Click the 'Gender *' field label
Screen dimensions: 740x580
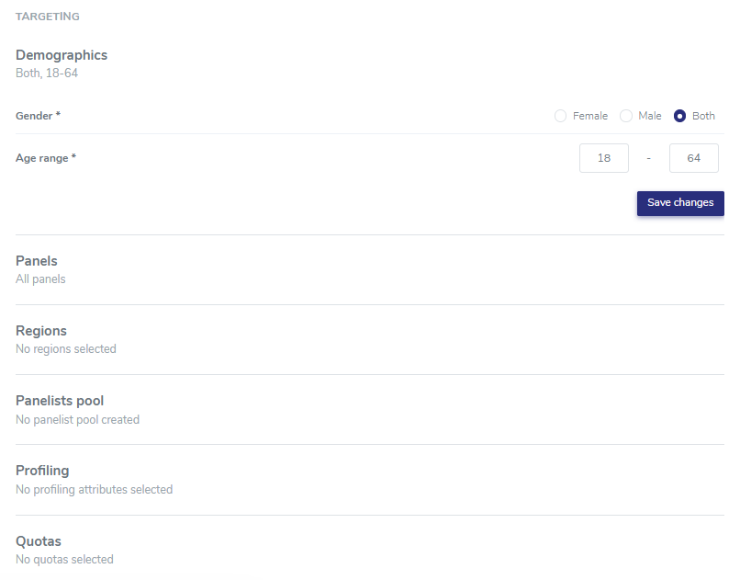[x=38, y=116]
